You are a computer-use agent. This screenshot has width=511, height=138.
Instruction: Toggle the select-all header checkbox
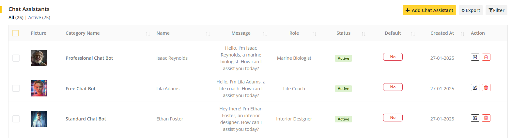coord(16,33)
